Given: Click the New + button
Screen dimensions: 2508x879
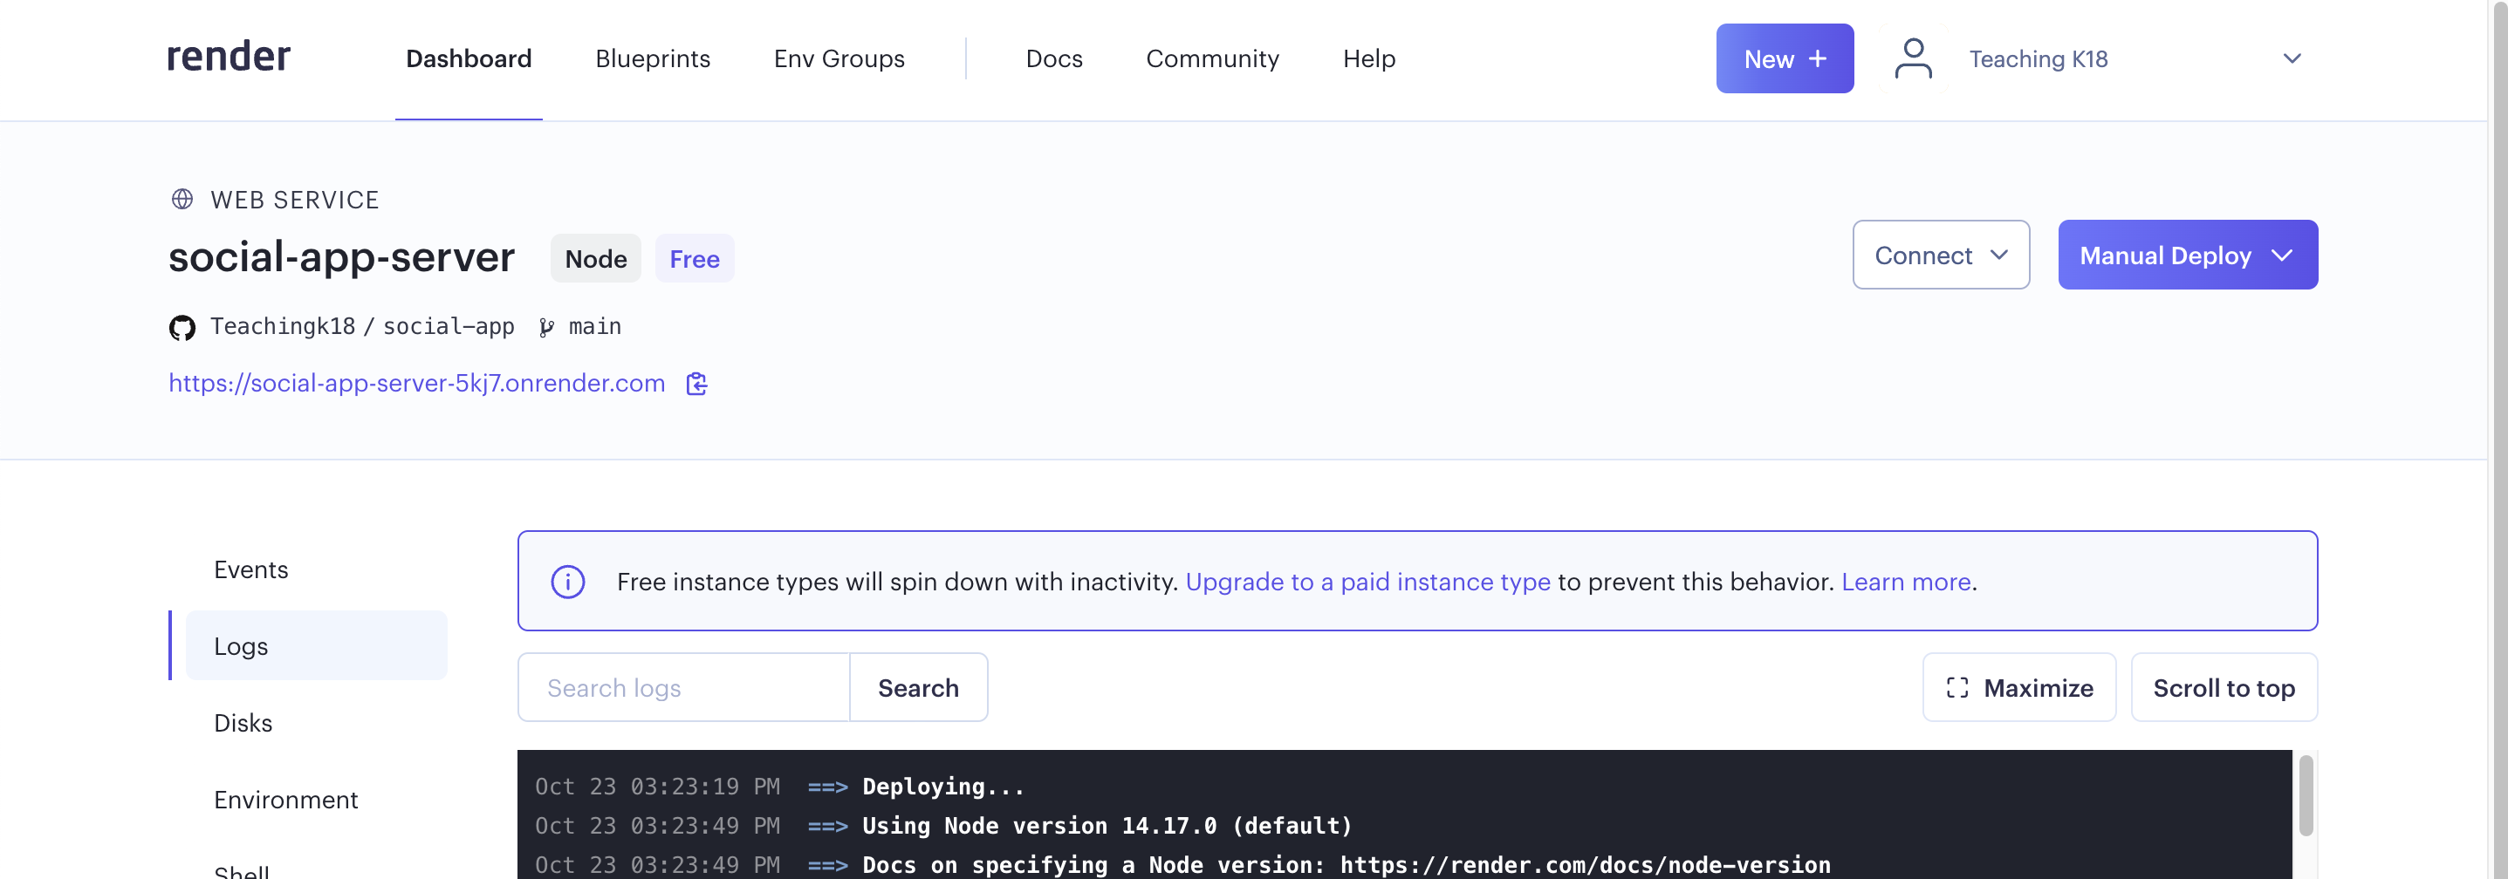Looking at the screenshot, I should pyautogui.click(x=1784, y=58).
